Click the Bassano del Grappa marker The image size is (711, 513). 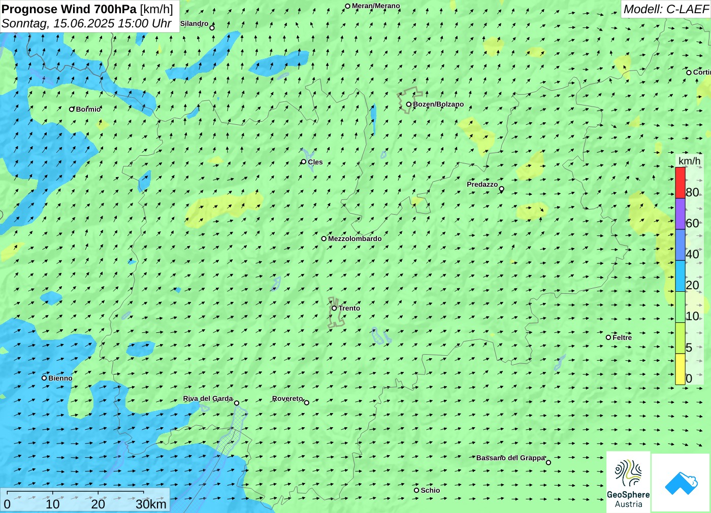pos(548,462)
